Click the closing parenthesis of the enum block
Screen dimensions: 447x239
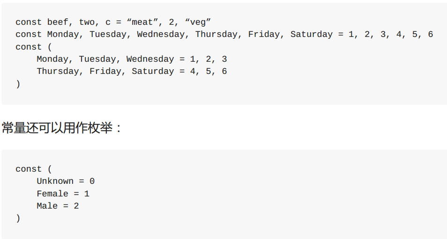tap(18, 218)
